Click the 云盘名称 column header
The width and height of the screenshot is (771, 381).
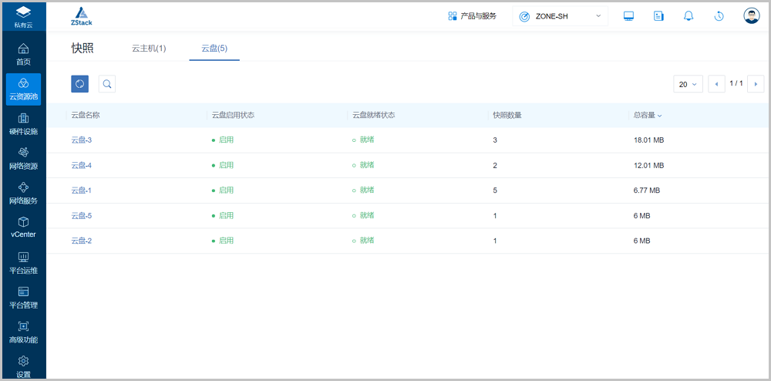(x=86, y=116)
